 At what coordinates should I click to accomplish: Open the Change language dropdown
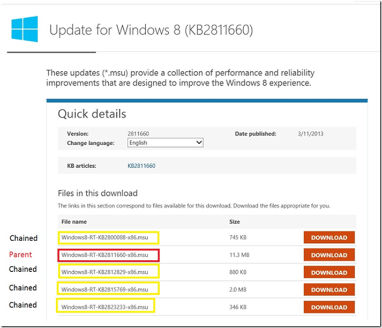click(x=165, y=143)
